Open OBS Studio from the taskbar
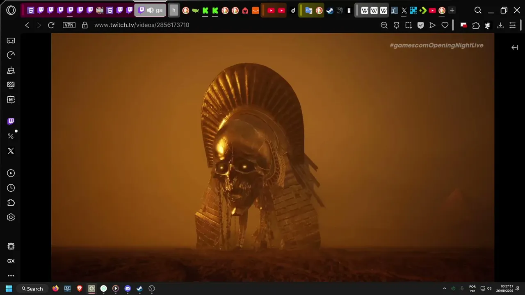 pos(152,288)
